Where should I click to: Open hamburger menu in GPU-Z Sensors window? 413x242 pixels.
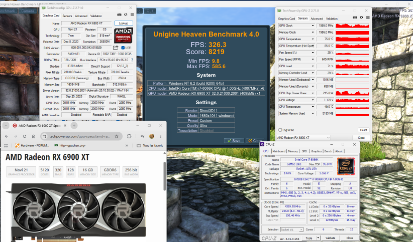368,18
